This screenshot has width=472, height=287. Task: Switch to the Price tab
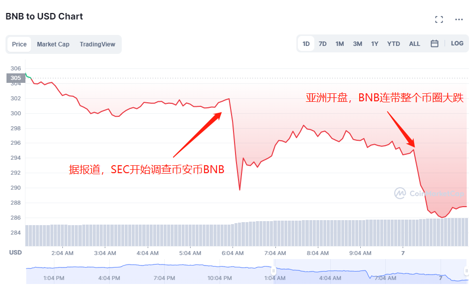[19, 44]
